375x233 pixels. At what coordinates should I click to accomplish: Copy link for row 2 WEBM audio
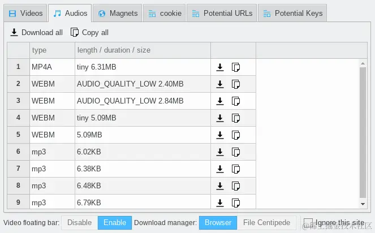[x=236, y=84]
